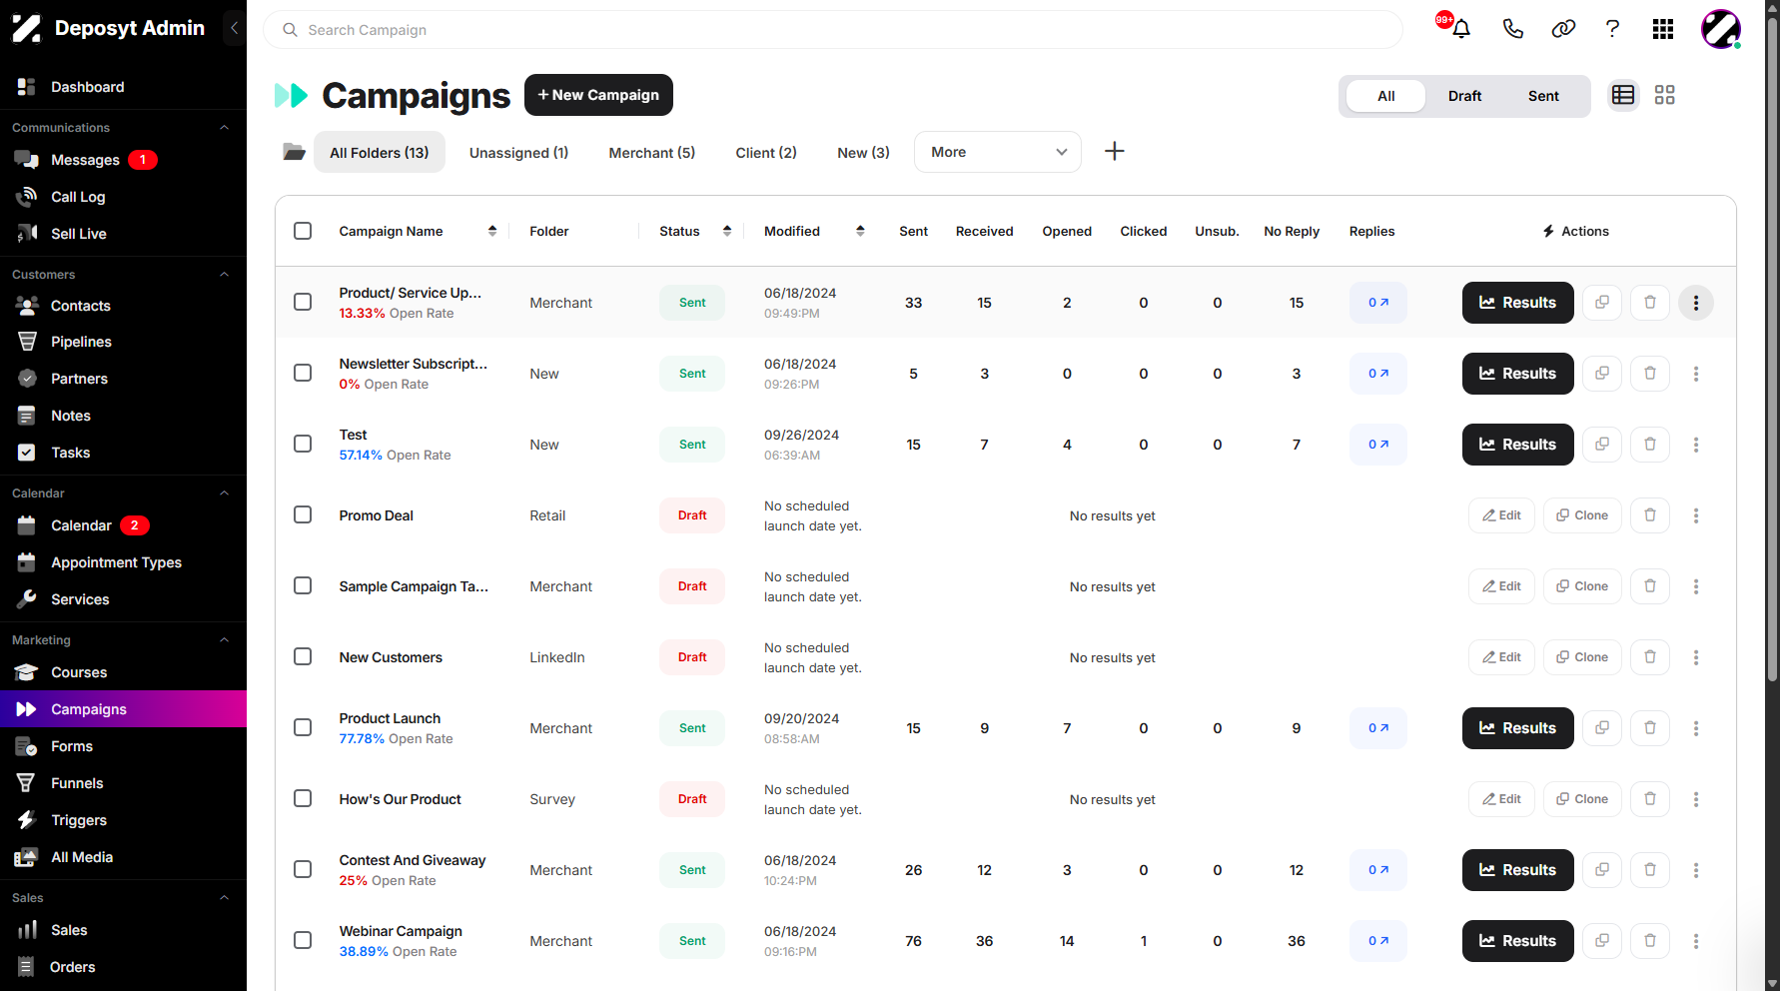The image size is (1780, 991).
Task: Focus the Search Campaign field
Action: (x=833, y=30)
